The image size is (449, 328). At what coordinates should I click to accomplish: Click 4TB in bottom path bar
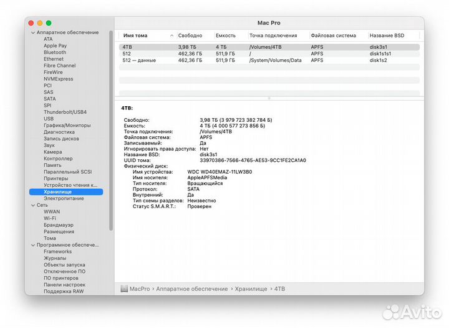(279, 289)
